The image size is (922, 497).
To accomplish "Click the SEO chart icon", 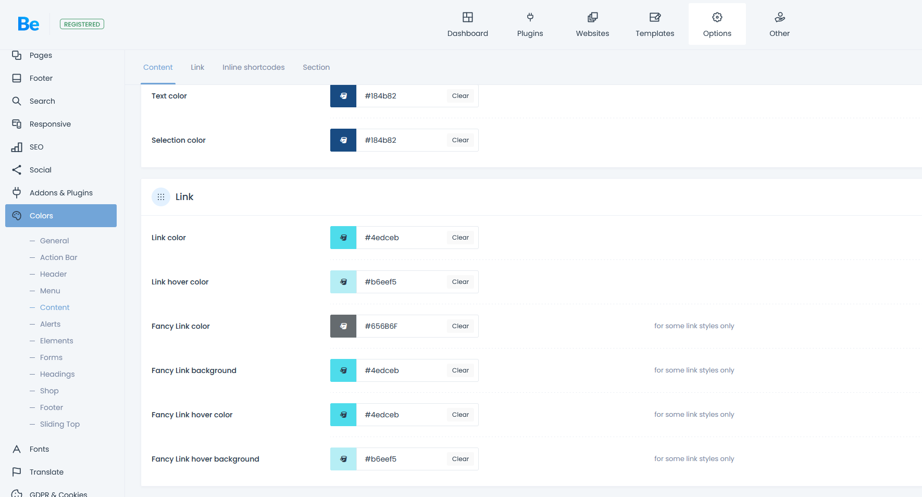I will pyautogui.click(x=17, y=147).
